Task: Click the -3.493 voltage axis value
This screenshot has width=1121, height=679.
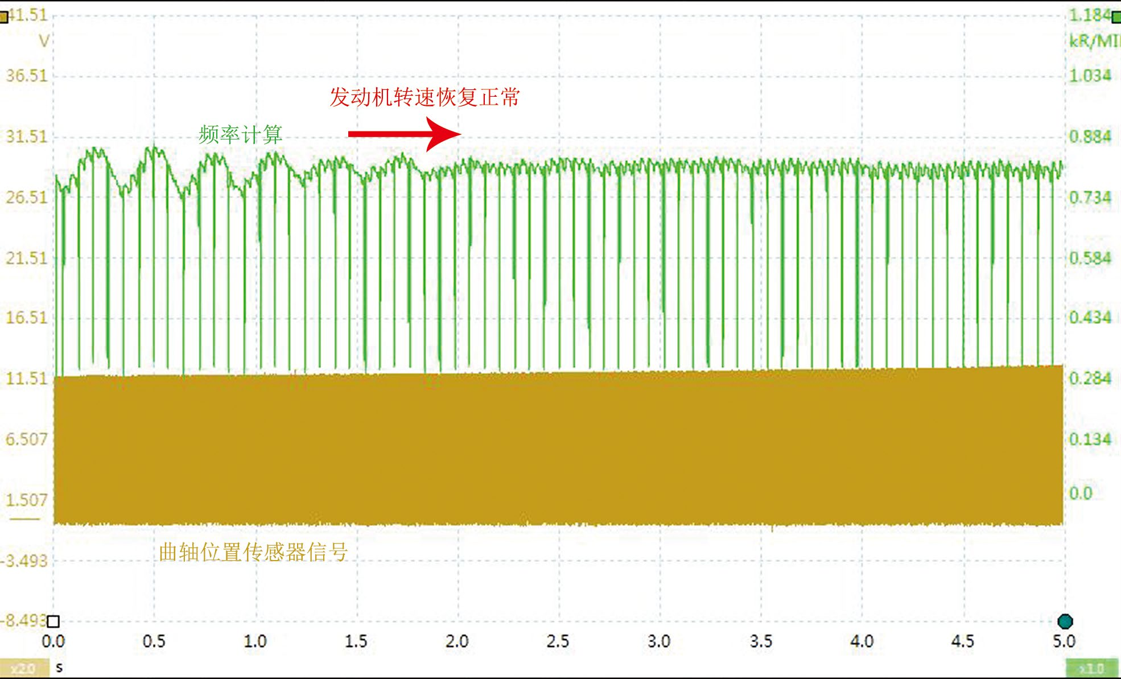Action: click(24, 561)
